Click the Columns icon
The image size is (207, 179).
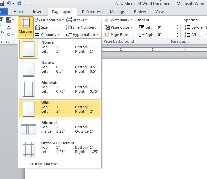(x=37, y=35)
